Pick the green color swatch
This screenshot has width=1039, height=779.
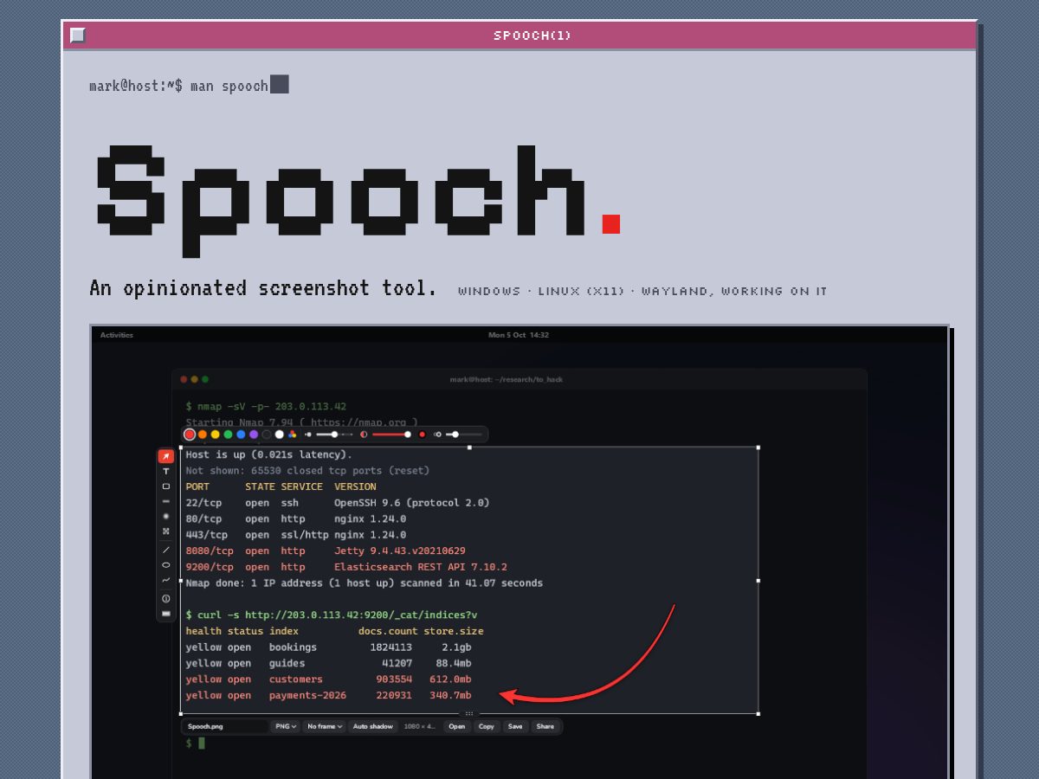[228, 435]
